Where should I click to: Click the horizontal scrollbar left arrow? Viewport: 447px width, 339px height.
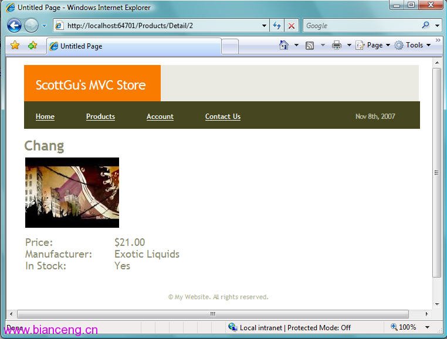[x=11, y=314]
